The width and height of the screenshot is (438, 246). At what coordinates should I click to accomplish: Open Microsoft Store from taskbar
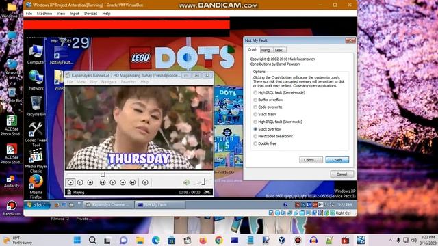coord(171,240)
